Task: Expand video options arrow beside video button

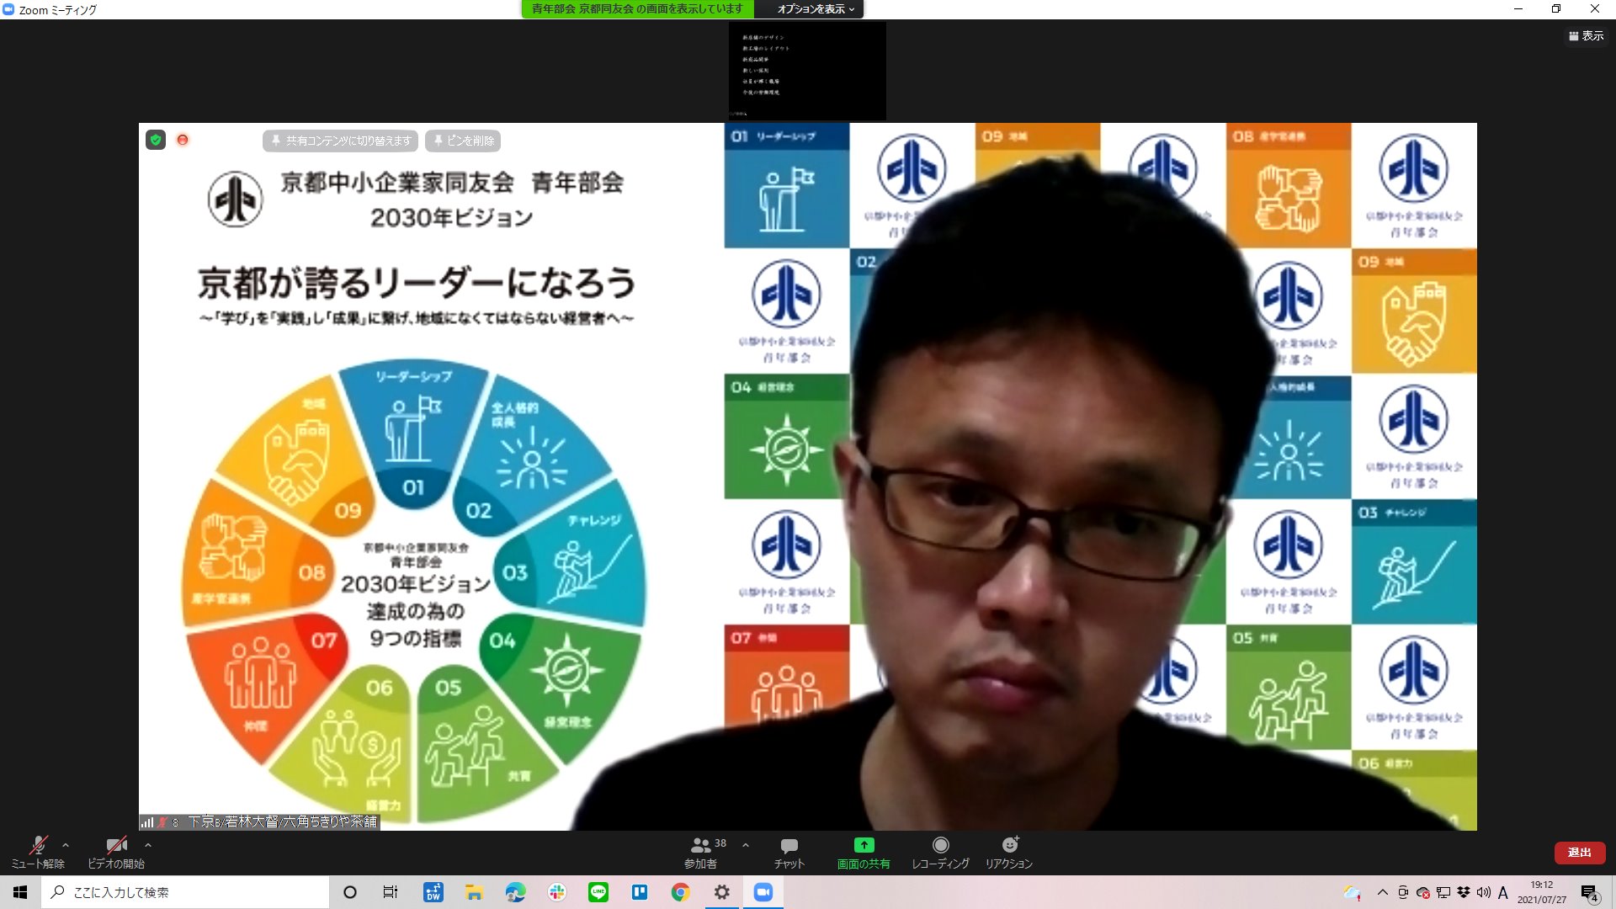Action: [148, 845]
